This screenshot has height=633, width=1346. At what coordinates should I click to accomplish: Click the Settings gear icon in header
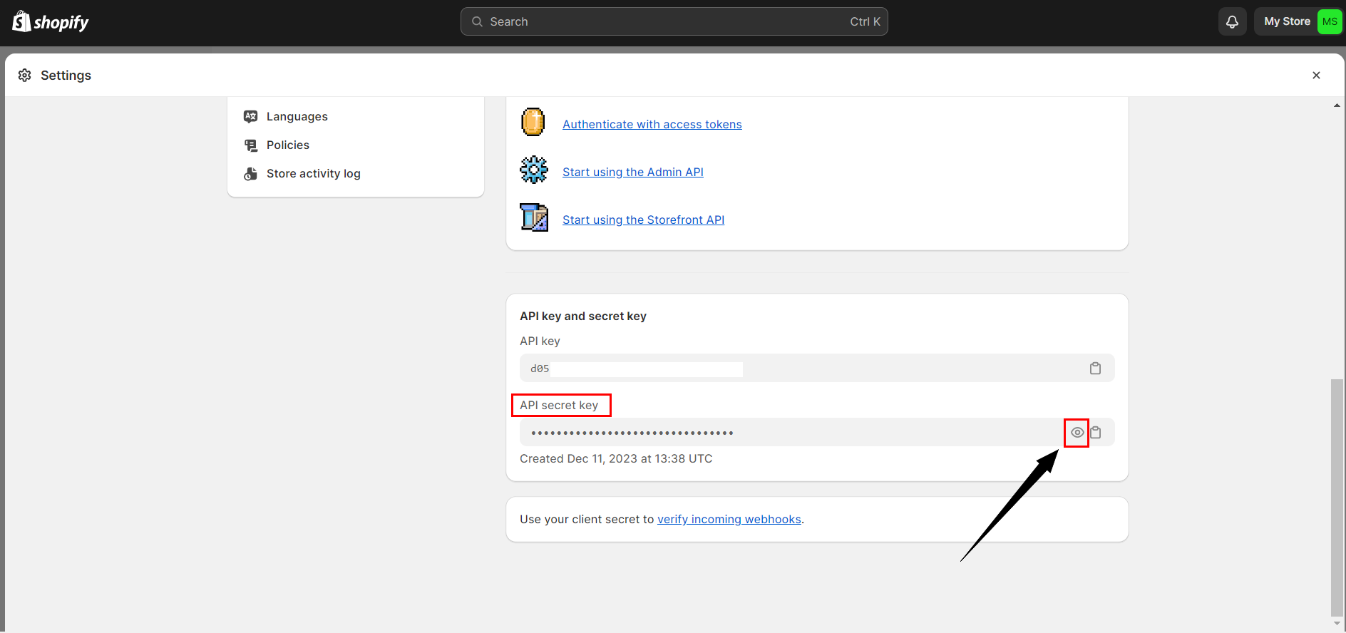25,76
